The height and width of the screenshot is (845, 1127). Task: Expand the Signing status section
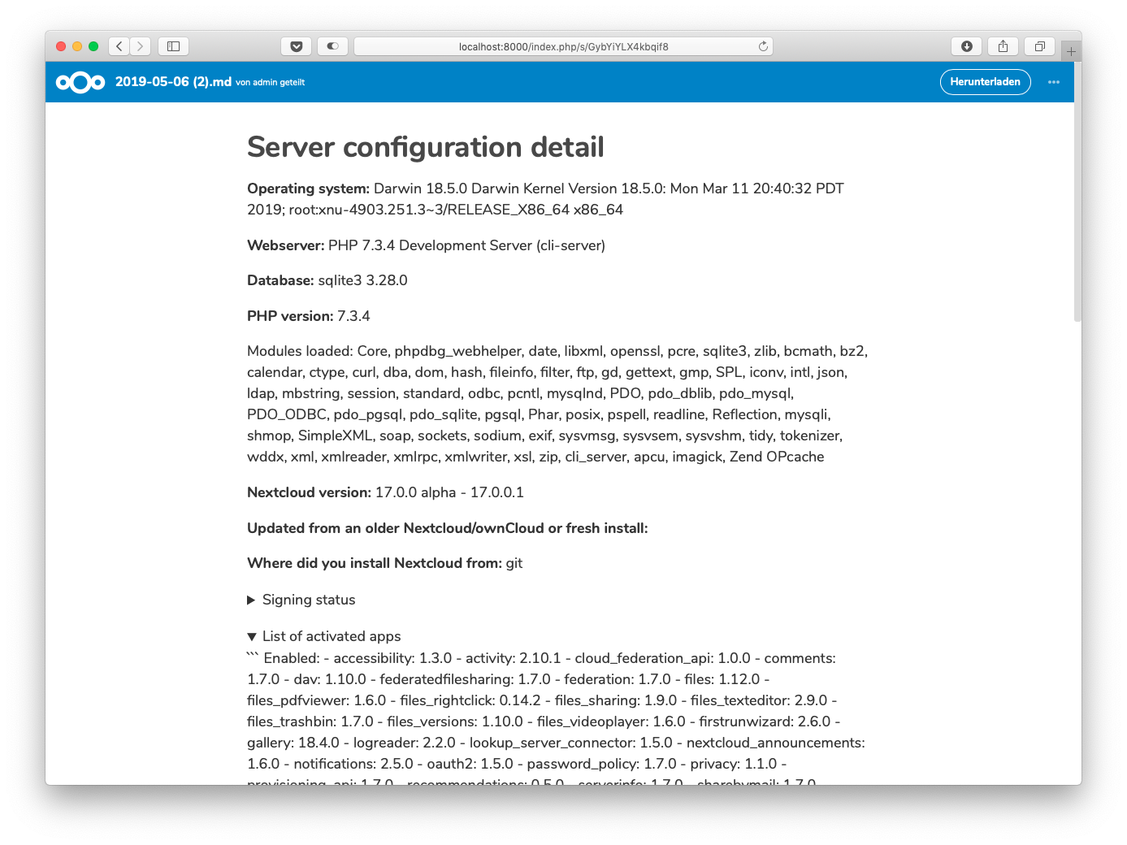(x=301, y=600)
